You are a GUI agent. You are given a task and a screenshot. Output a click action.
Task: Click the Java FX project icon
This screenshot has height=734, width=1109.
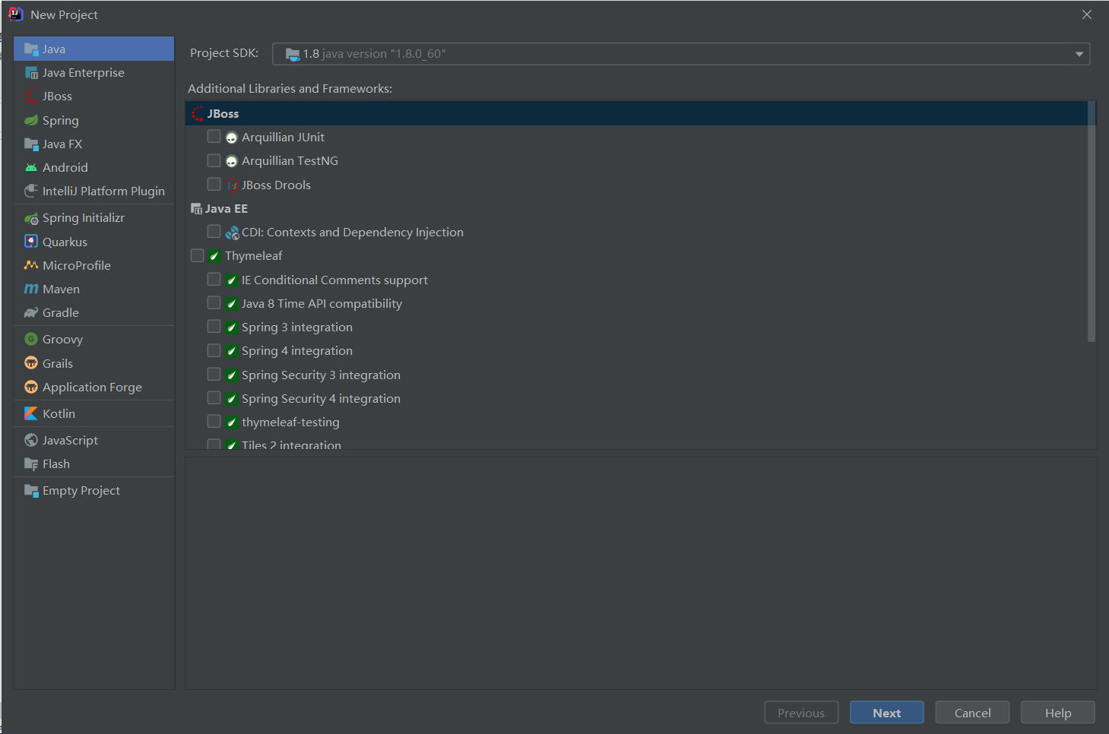pyautogui.click(x=31, y=144)
